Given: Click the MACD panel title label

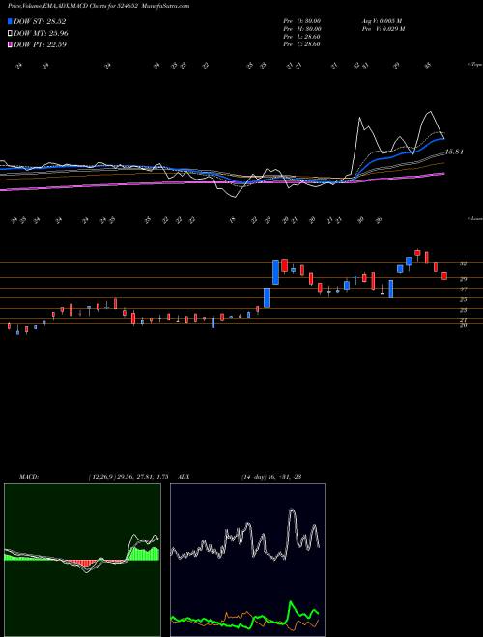Looking at the screenshot, I should pyautogui.click(x=28, y=476).
